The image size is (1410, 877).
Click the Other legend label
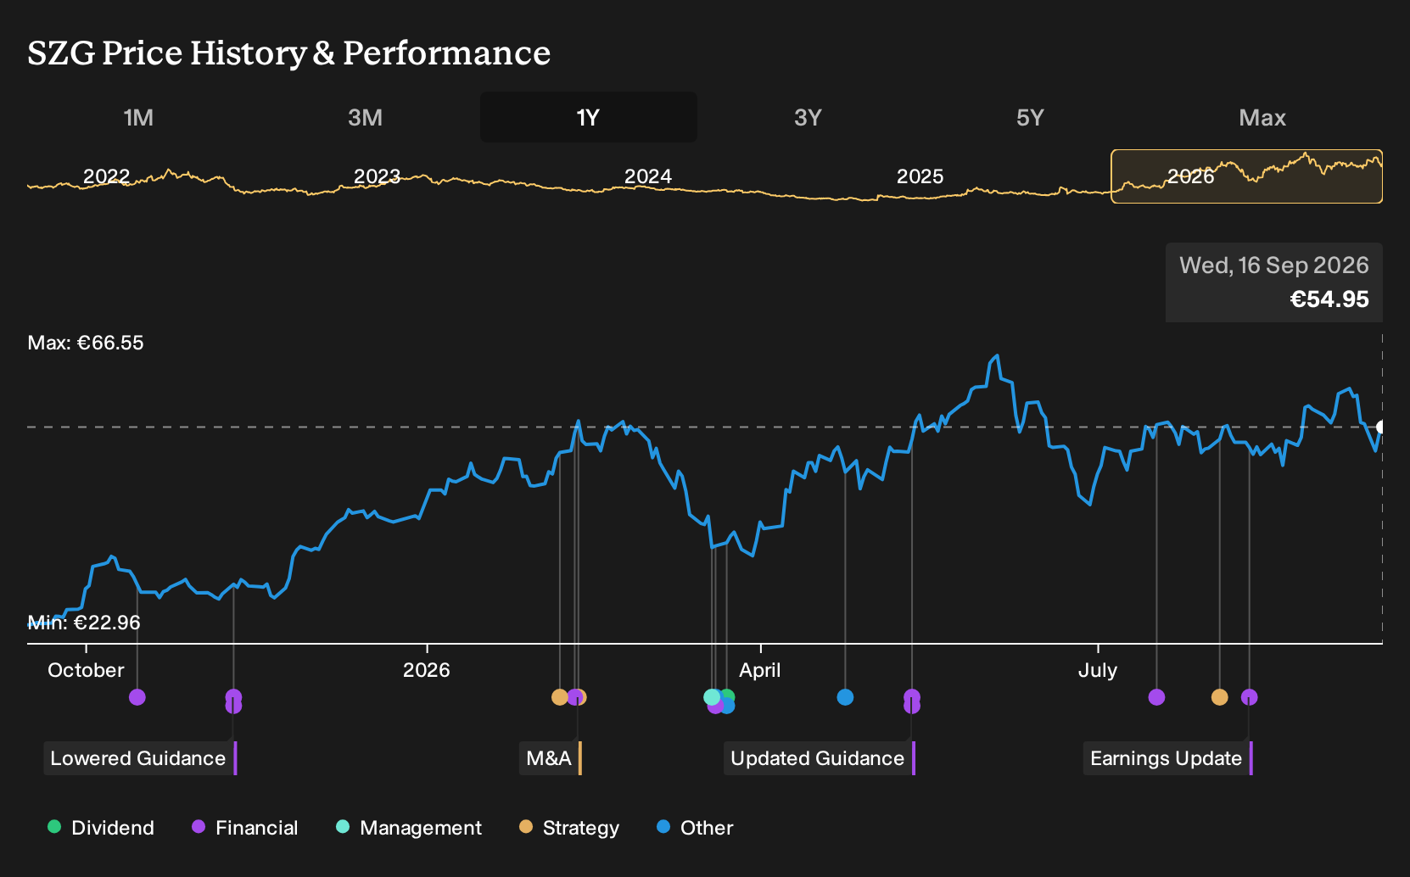point(707,828)
